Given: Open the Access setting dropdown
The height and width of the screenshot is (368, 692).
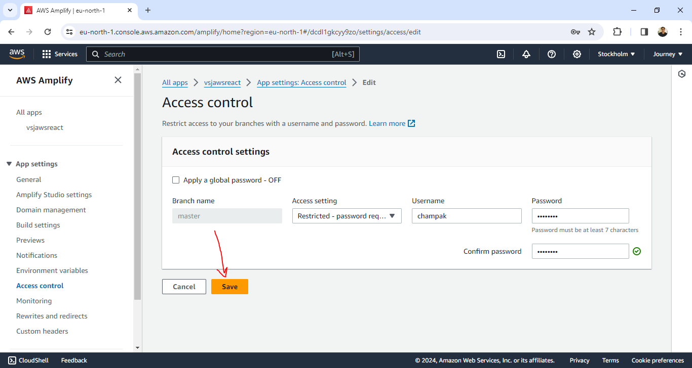Looking at the screenshot, I should point(347,216).
